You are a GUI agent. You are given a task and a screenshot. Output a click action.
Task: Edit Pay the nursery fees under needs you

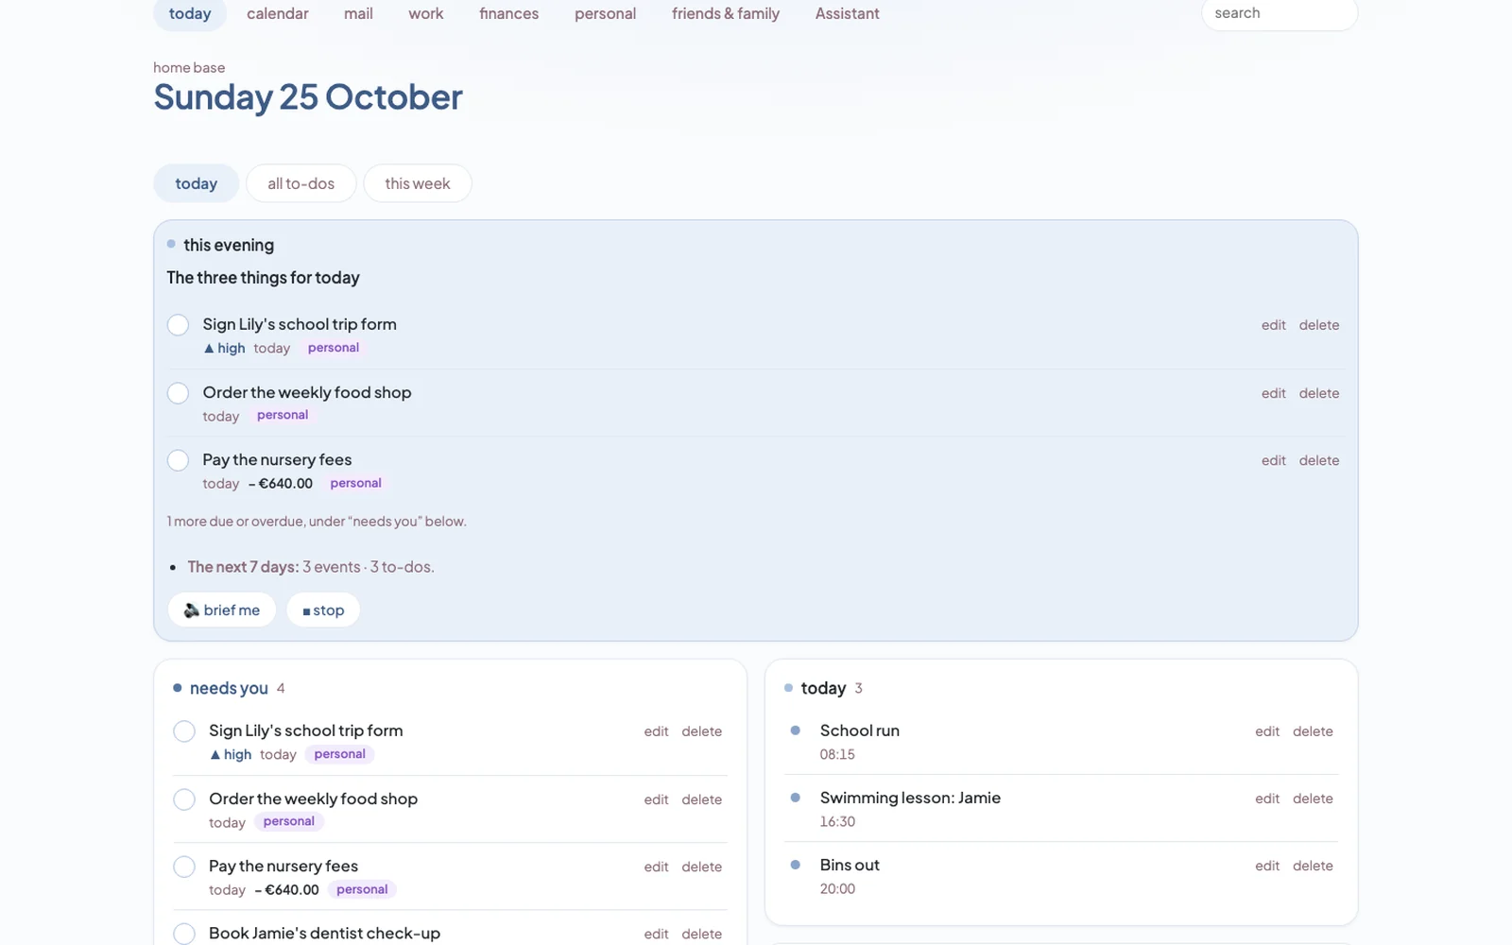[x=656, y=867]
